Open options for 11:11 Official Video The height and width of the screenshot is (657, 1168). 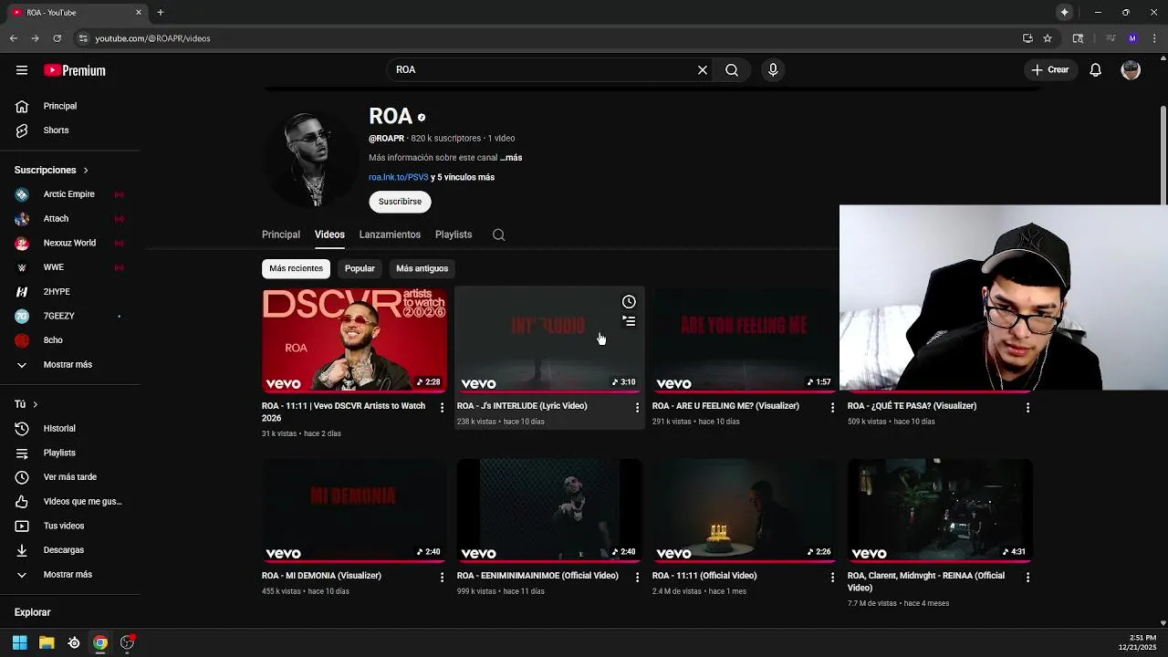pyautogui.click(x=832, y=578)
